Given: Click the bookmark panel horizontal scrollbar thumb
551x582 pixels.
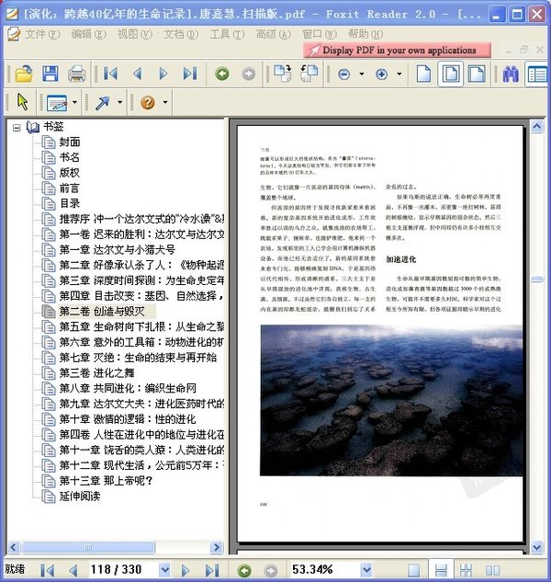Looking at the screenshot, I should pyautogui.click(x=88, y=547).
